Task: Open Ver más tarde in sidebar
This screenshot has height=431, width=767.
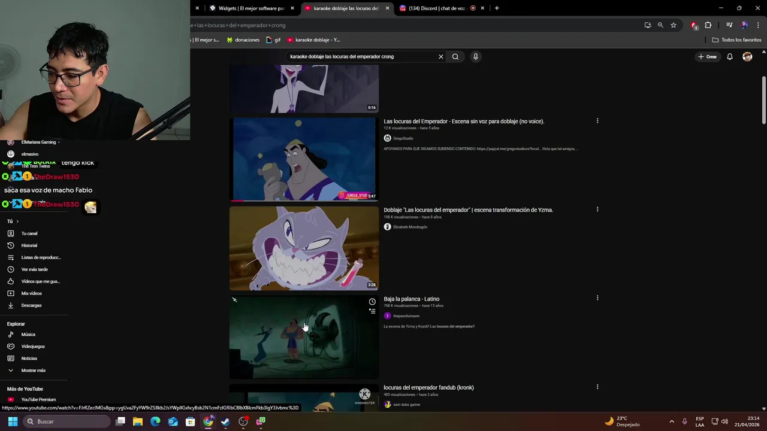Action: [34, 269]
